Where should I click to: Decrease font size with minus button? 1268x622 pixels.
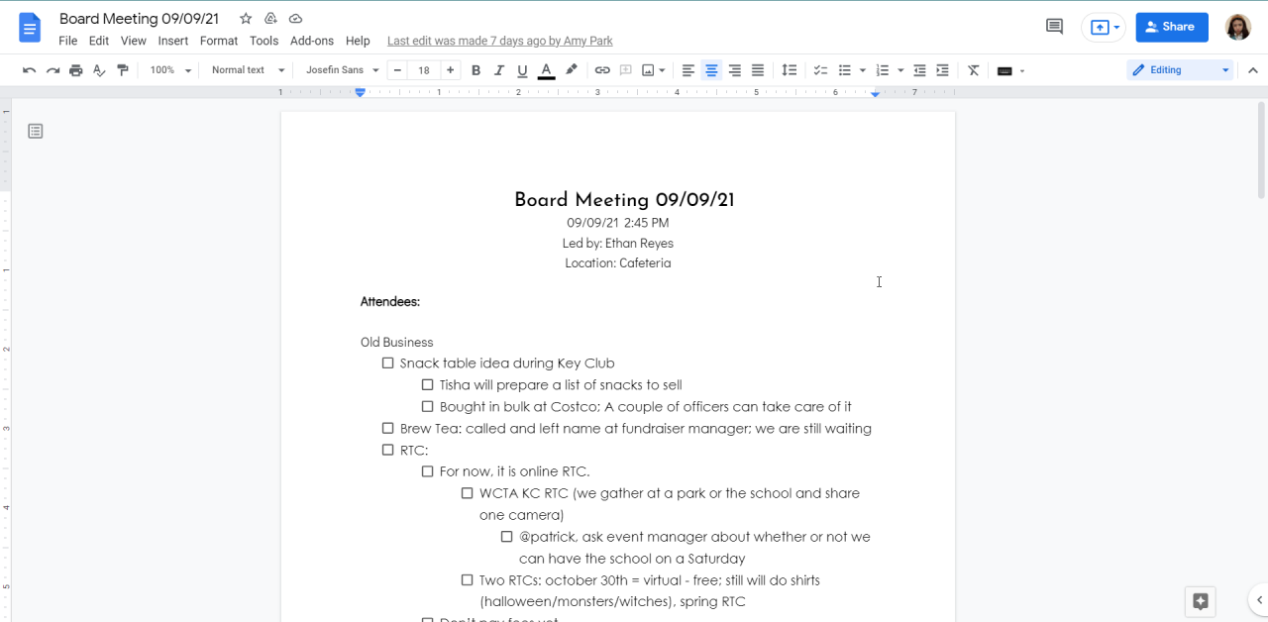397,70
